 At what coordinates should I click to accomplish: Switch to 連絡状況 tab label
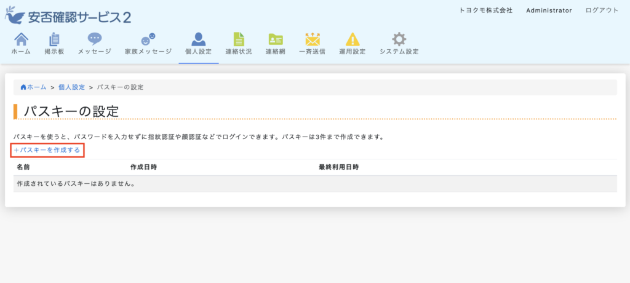[239, 52]
